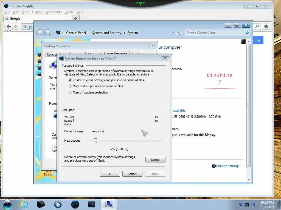Click Nightly forward navigation button
This screenshot has width=281, height=210.
pyautogui.click(x=16, y=27)
